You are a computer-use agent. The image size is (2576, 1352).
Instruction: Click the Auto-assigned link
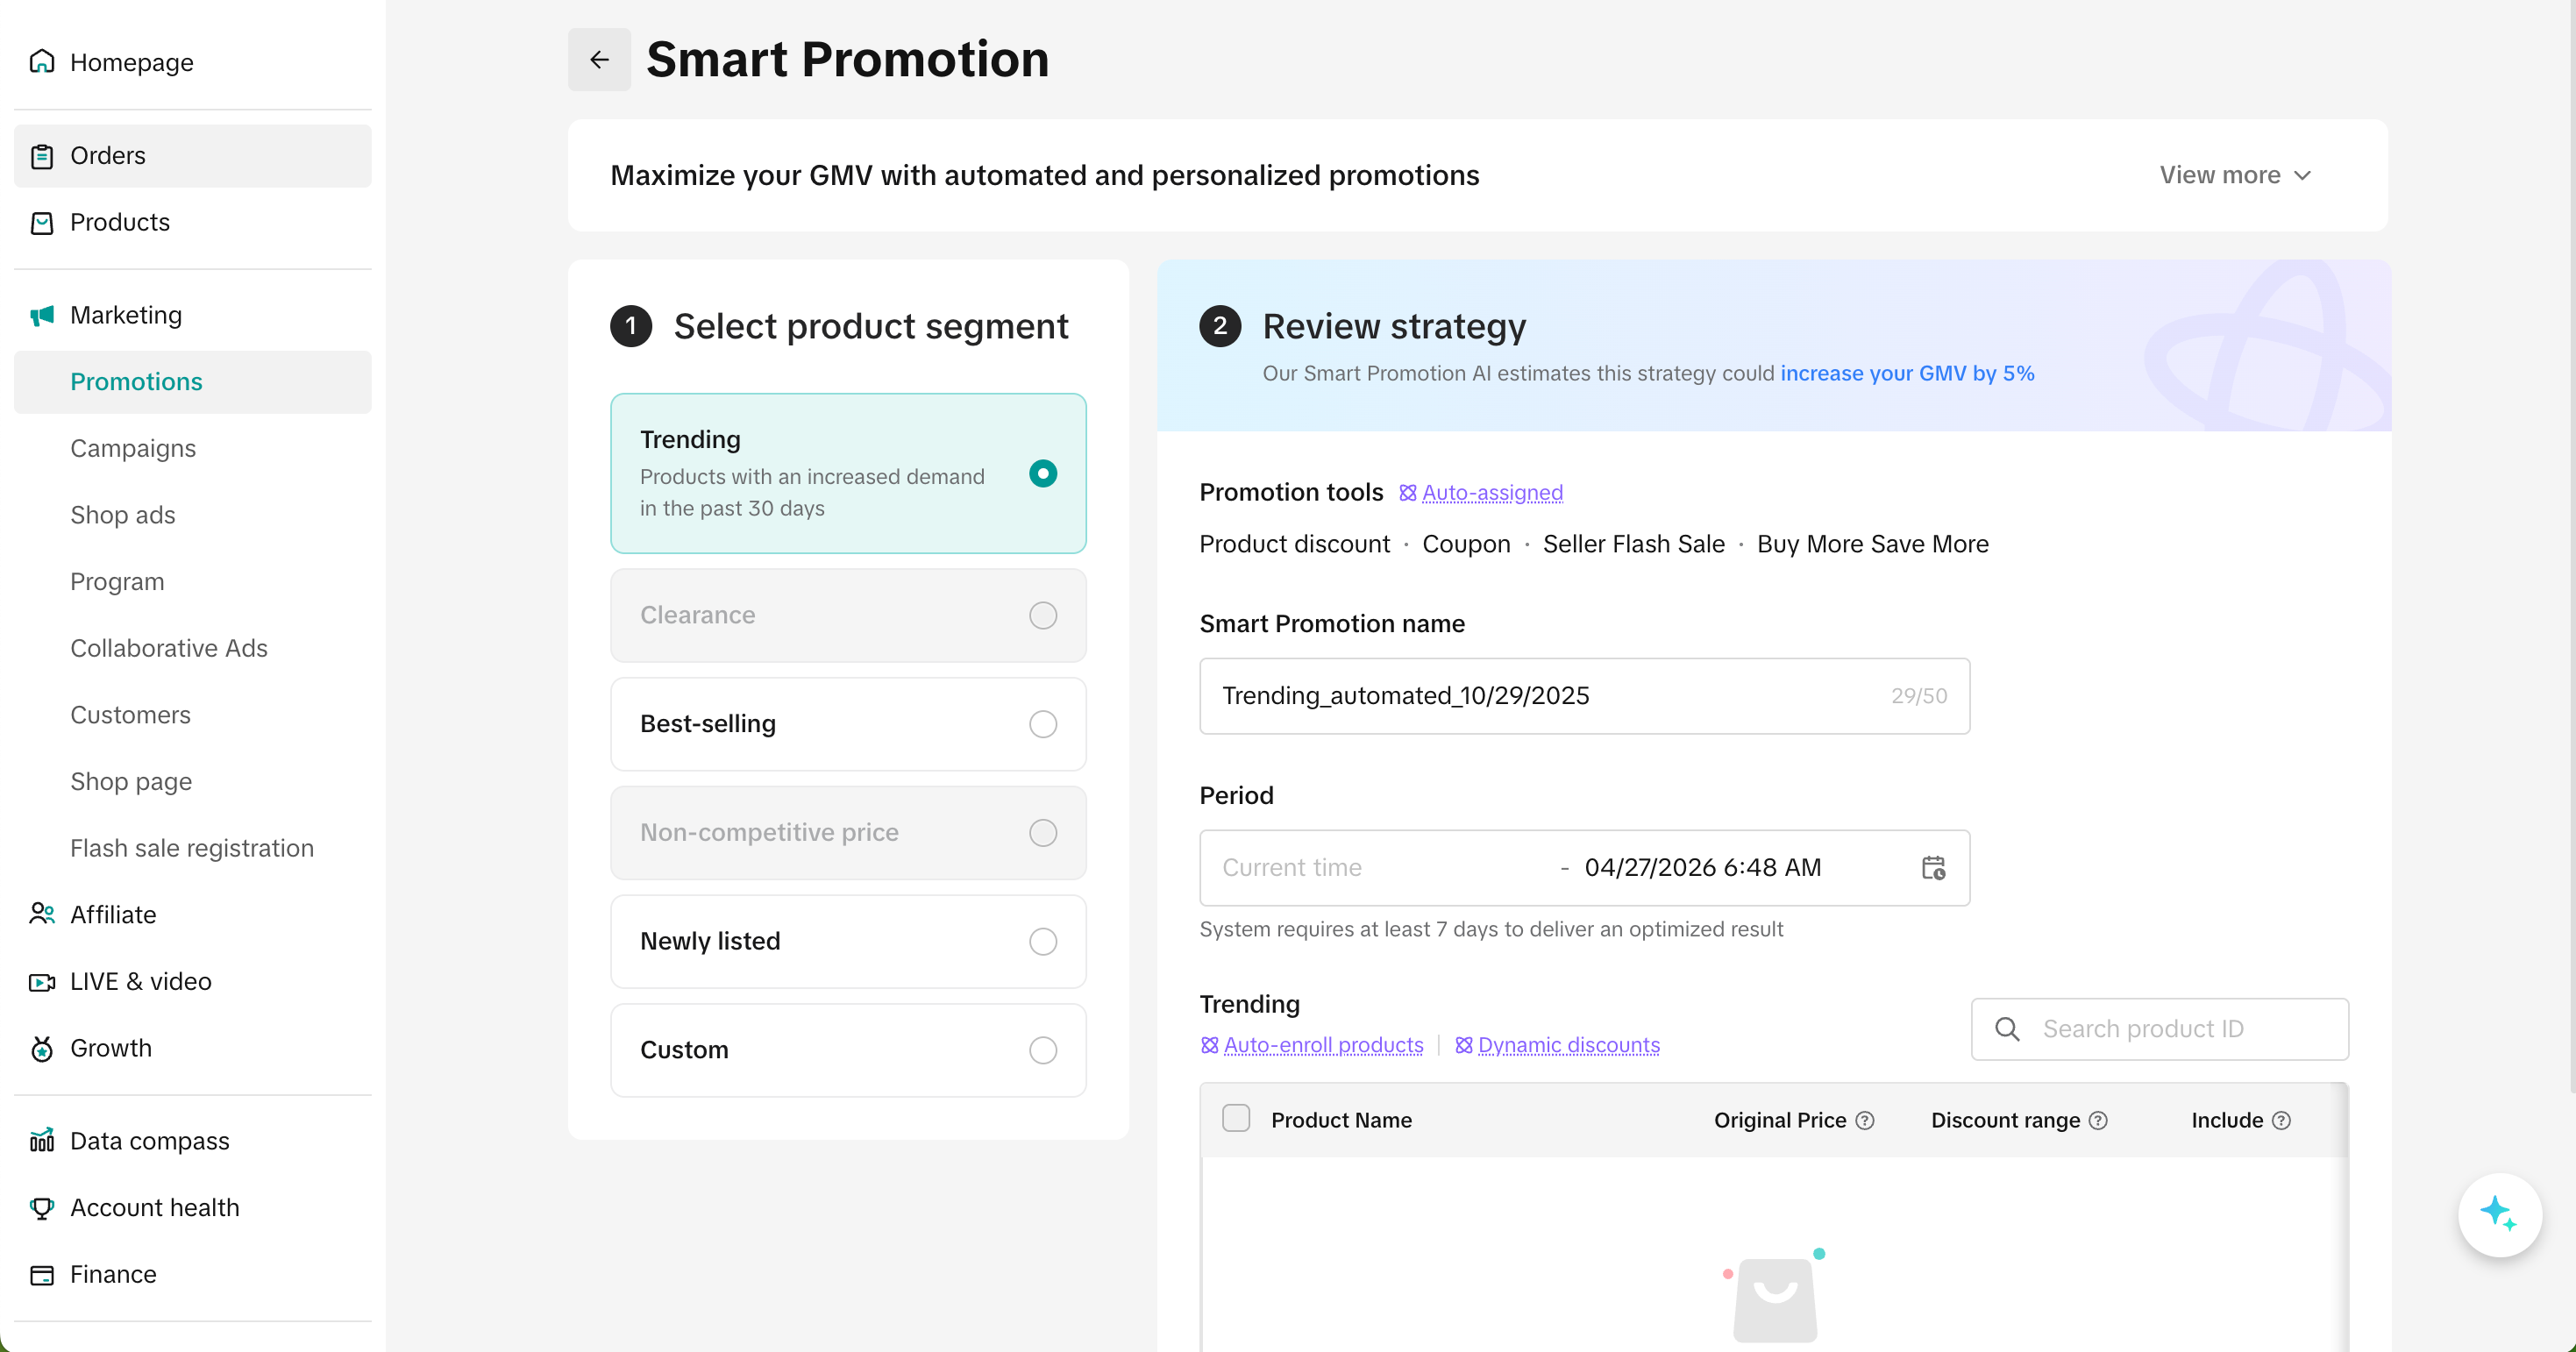[1491, 492]
